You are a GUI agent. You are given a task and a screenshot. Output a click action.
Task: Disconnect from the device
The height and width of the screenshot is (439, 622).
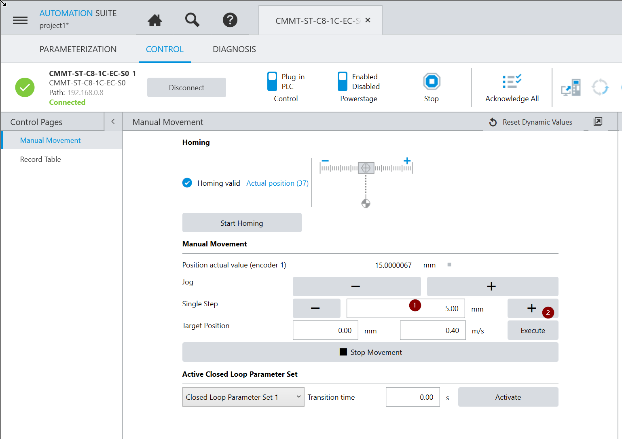pyautogui.click(x=186, y=87)
